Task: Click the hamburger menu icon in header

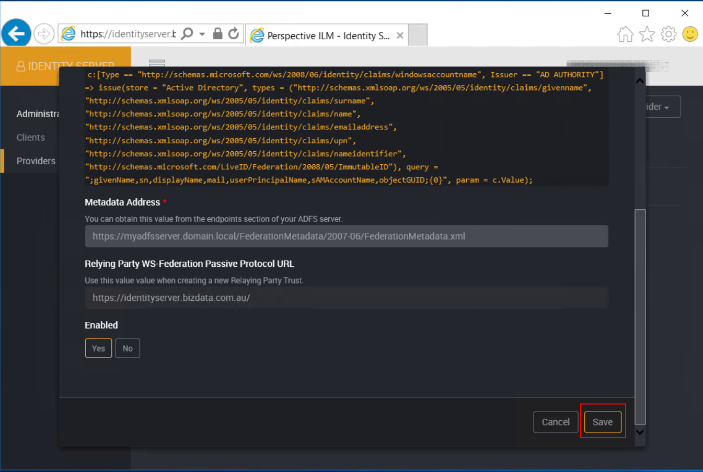Action: 157,63
